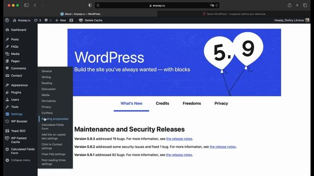Open the Tools menu
The image size is (314, 176).
[15, 107]
